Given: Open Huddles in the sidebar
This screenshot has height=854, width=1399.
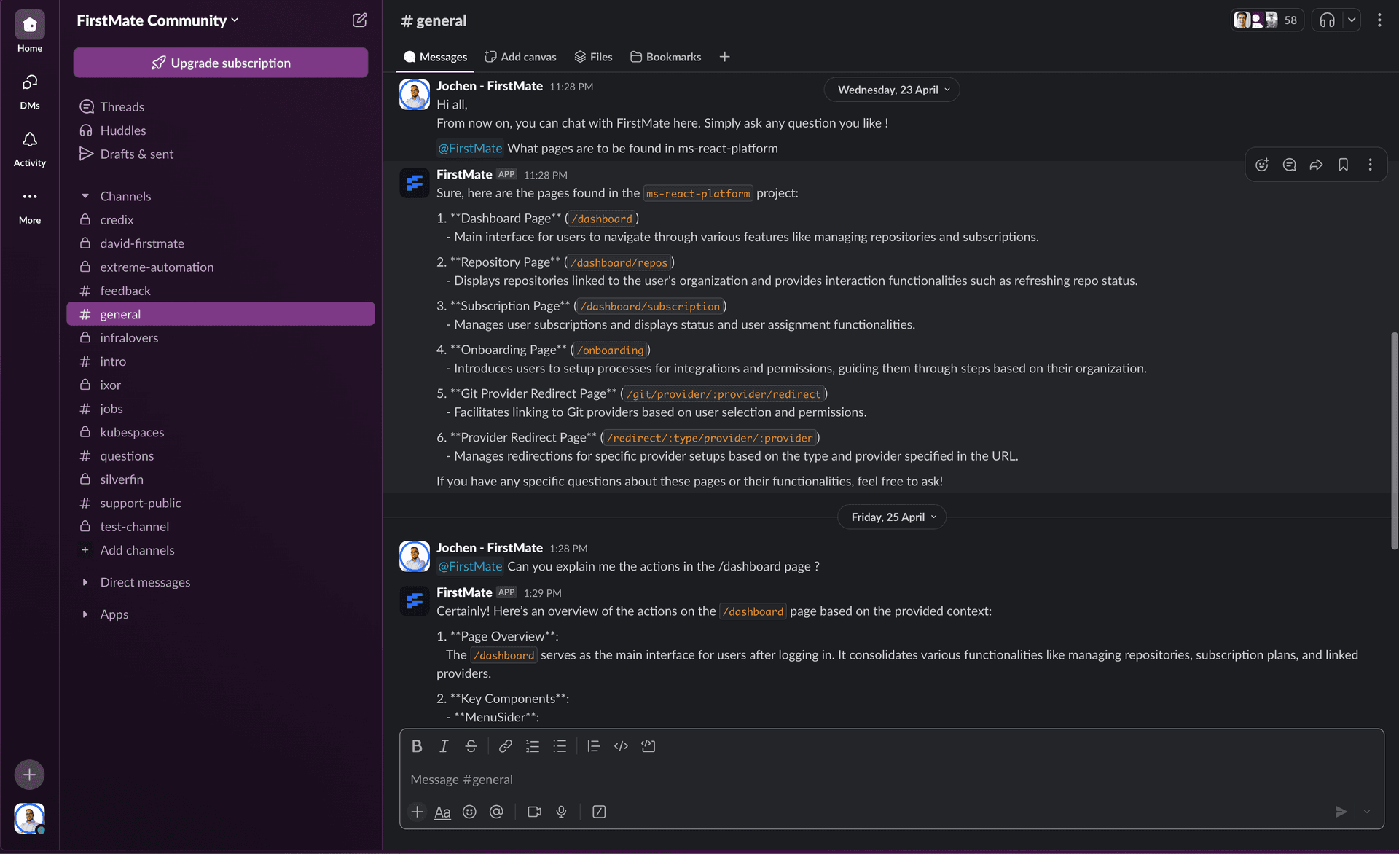Looking at the screenshot, I should pos(221,130).
